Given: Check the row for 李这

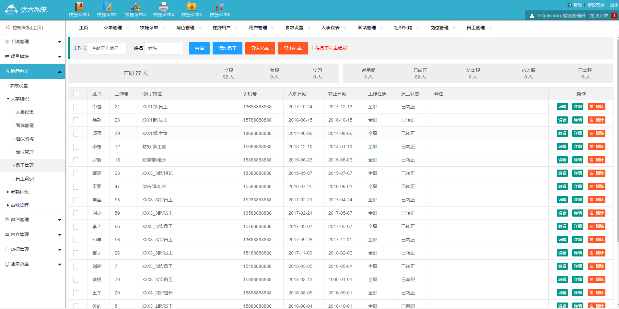Looking at the screenshot, I should pyautogui.click(x=76, y=107).
